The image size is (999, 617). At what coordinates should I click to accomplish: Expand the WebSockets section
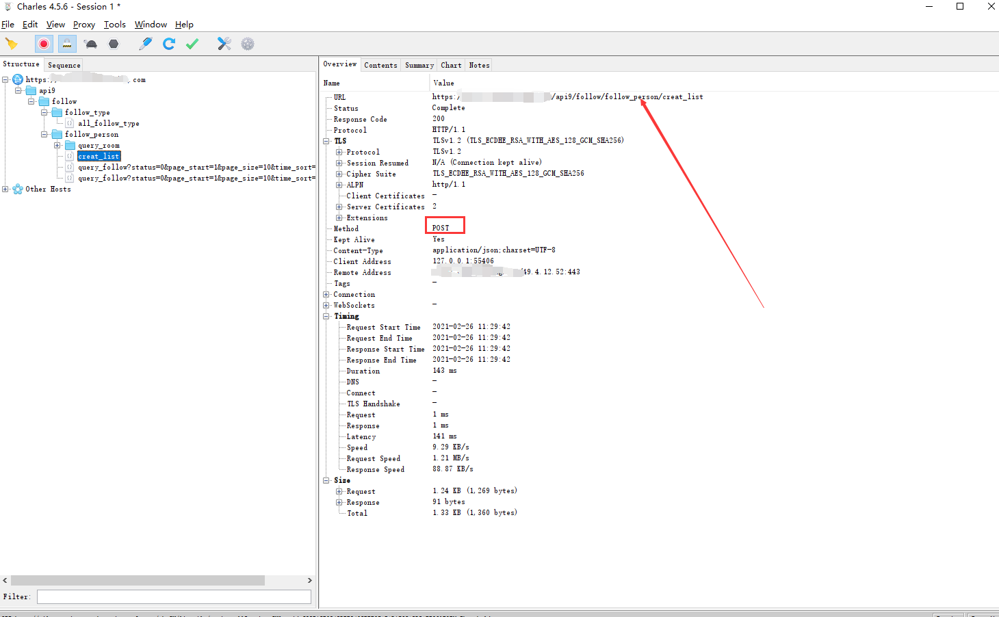(326, 305)
